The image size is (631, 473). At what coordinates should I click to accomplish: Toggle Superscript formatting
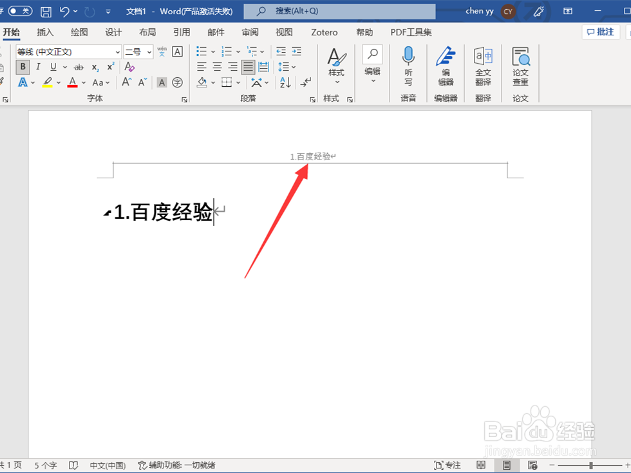tap(111, 66)
